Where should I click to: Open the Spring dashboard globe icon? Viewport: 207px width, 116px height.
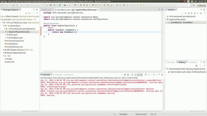[x=50, y=5]
